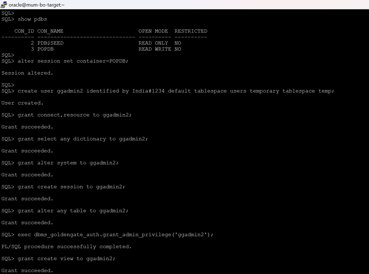369x274 pixels.
Task: Click the PDB$SEED container row
Action: 50,43
